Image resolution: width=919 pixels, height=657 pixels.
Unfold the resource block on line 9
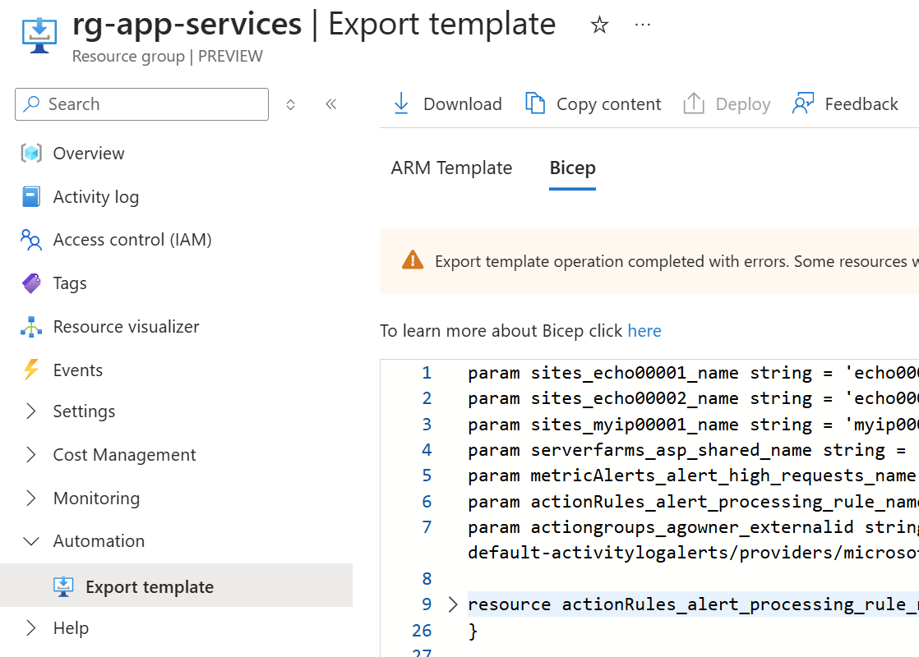click(x=452, y=604)
